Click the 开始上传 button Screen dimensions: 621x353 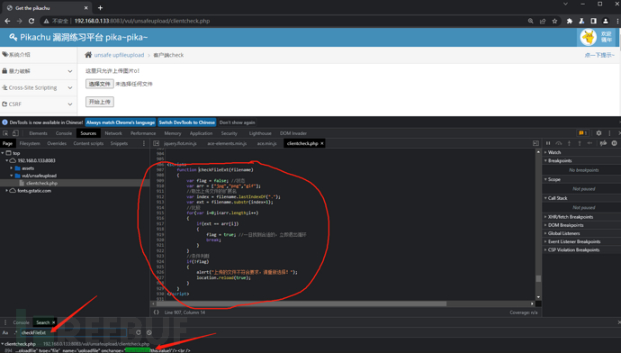point(100,102)
